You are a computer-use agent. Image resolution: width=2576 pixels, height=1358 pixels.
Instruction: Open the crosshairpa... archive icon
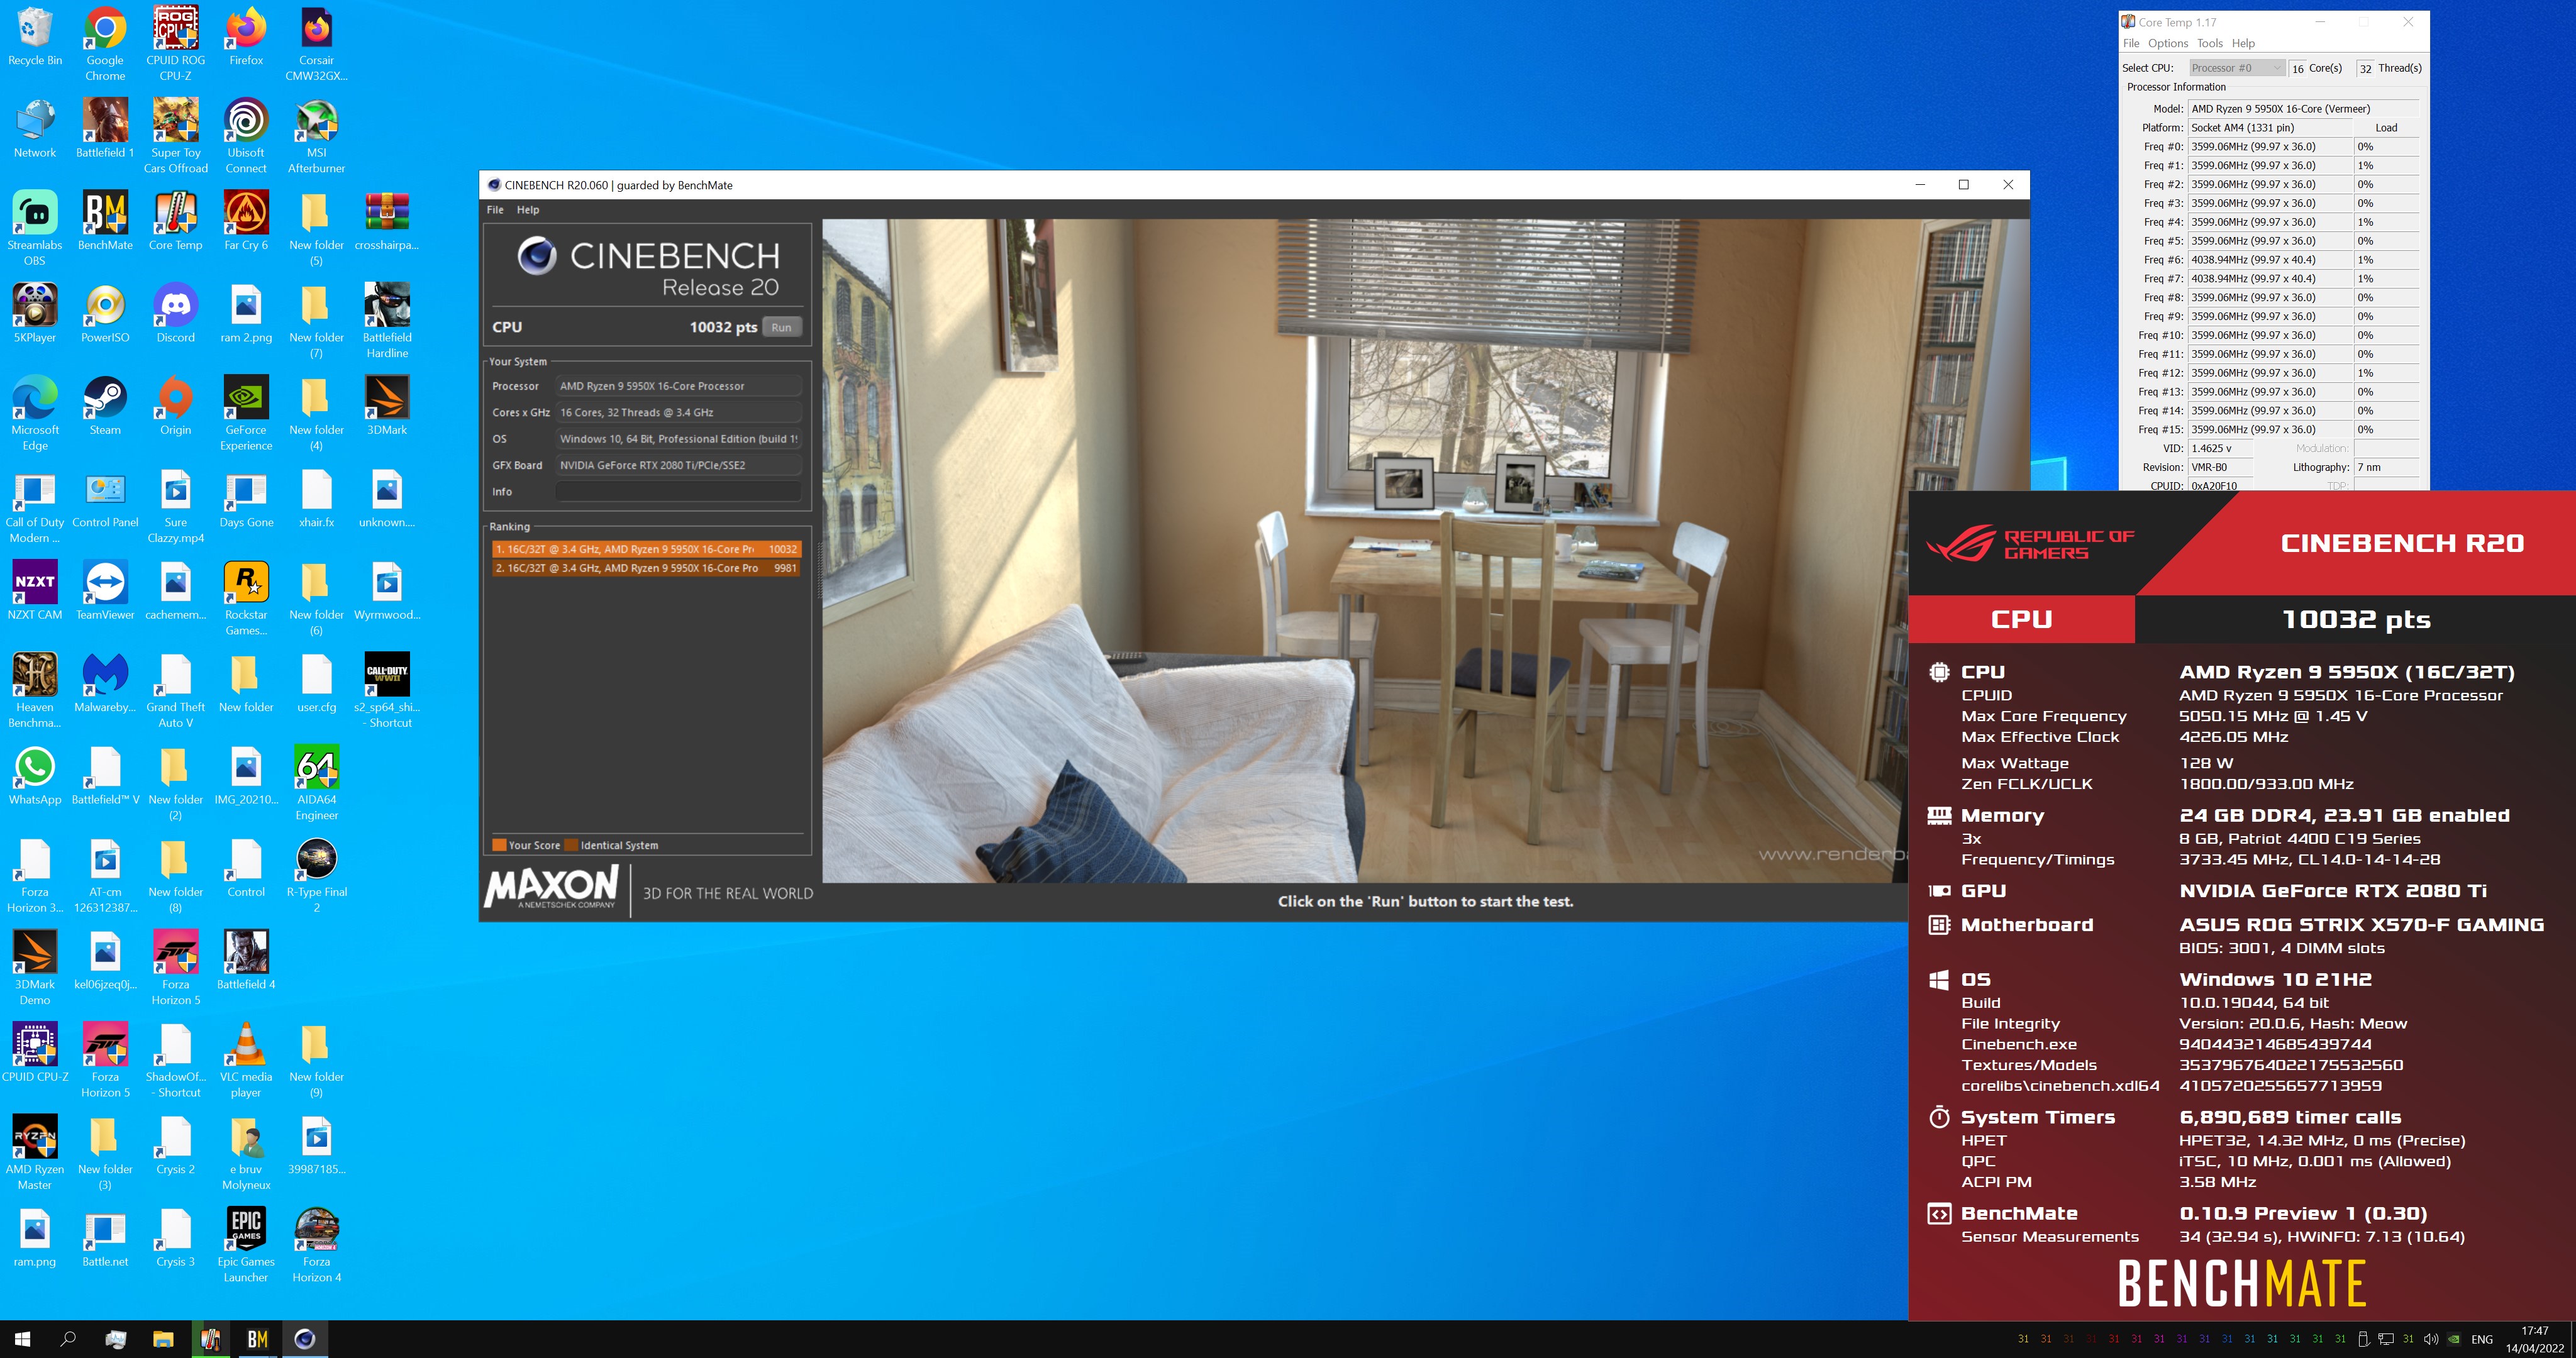[x=387, y=221]
